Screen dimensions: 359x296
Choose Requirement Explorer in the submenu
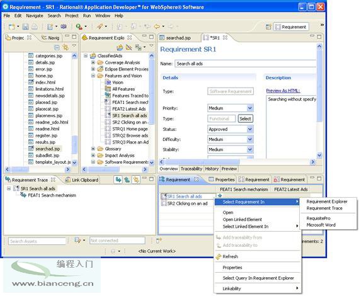pos(327,202)
